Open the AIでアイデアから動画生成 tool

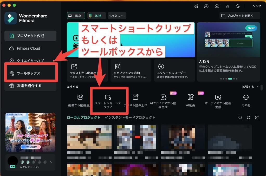click(x=163, y=101)
